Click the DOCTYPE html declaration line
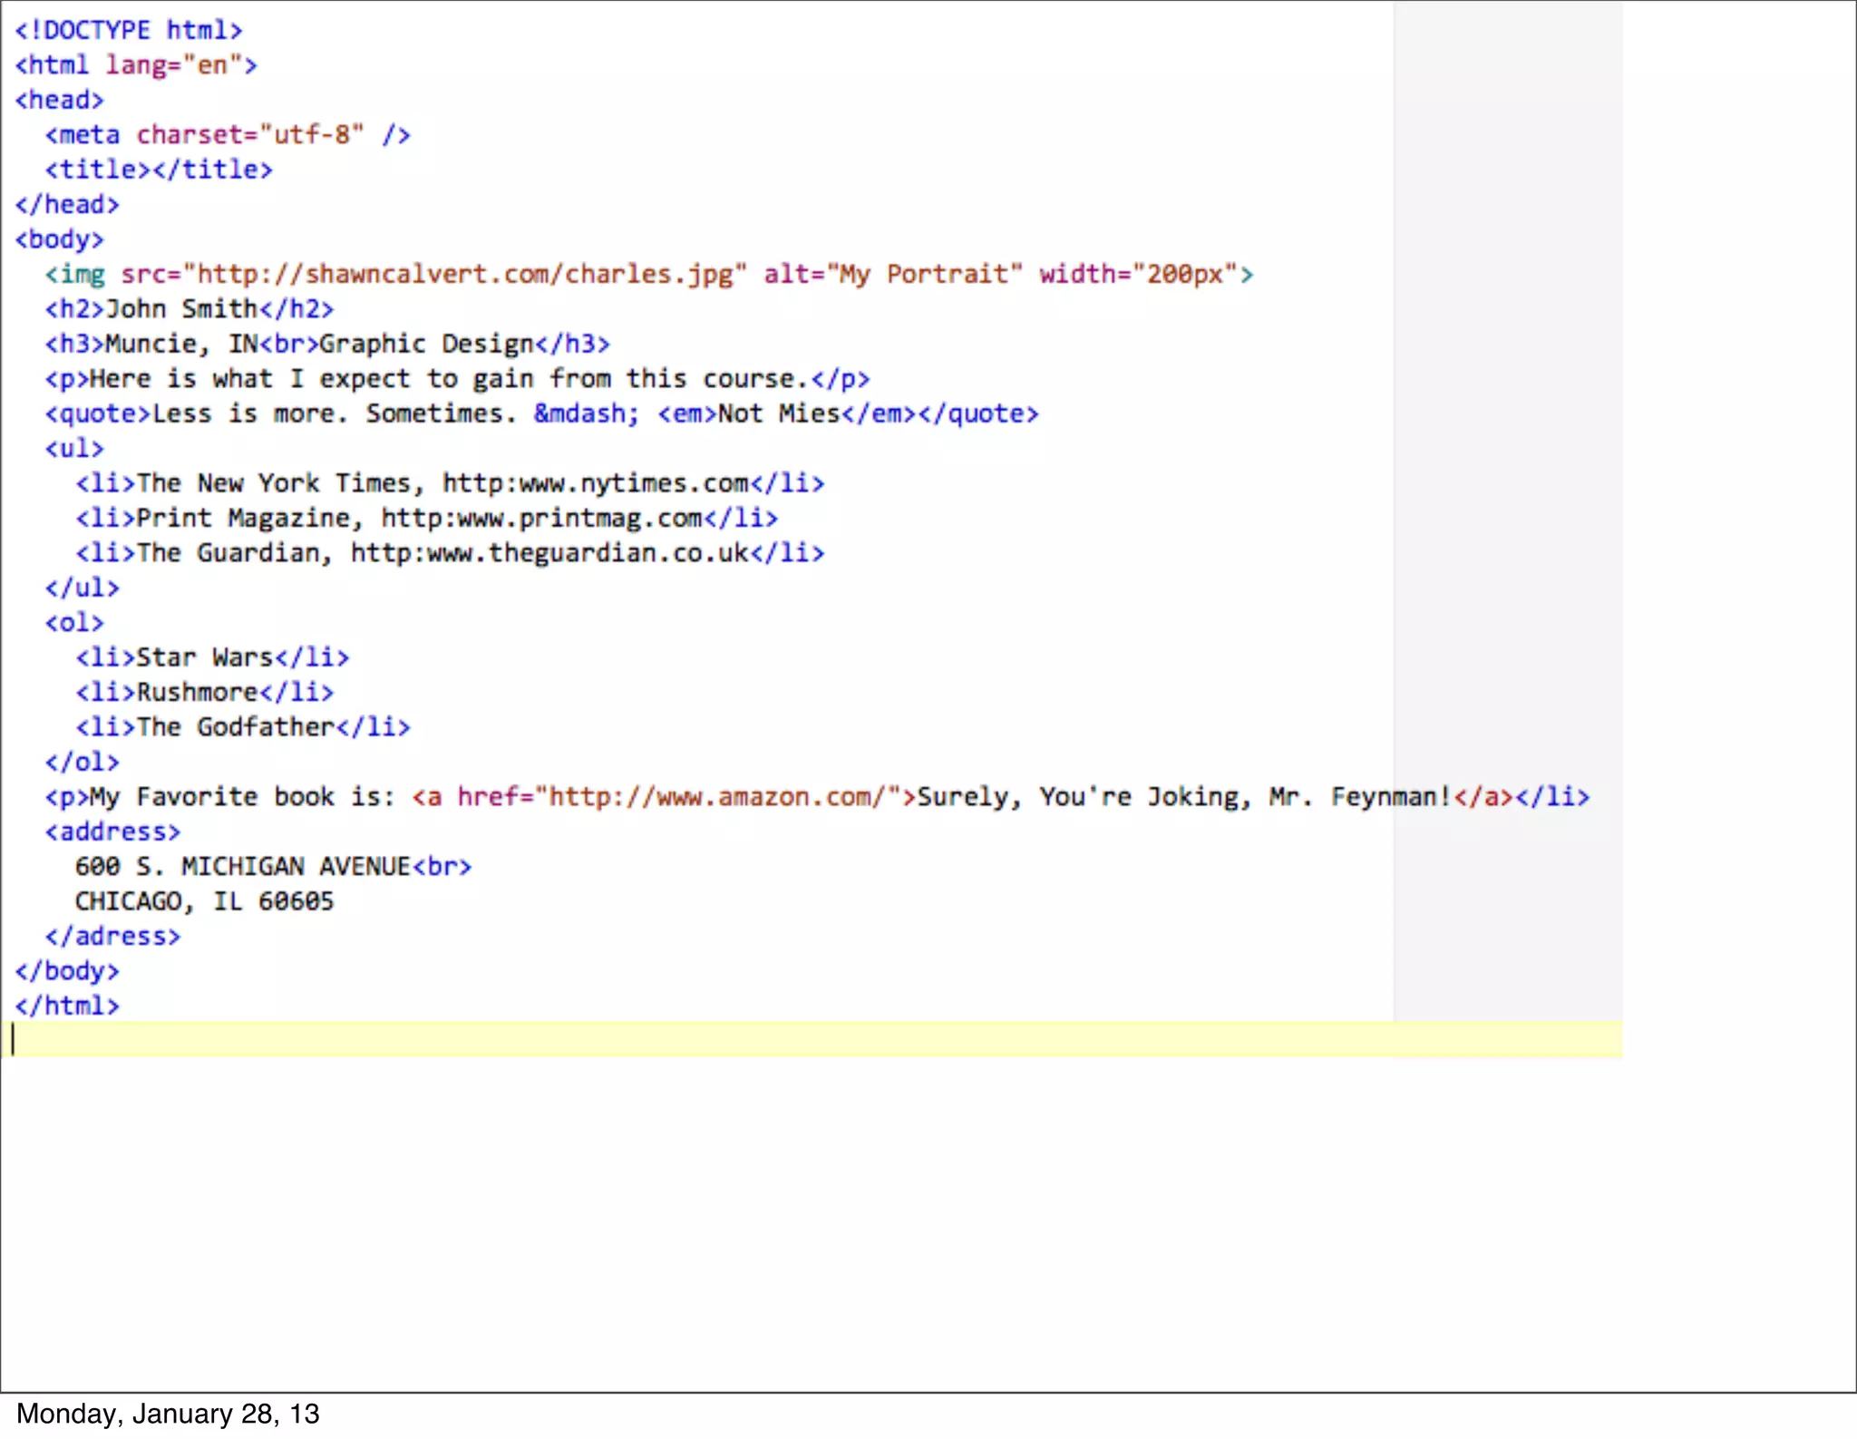Viewport: 1857px width, 1439px height. [128, 30]
